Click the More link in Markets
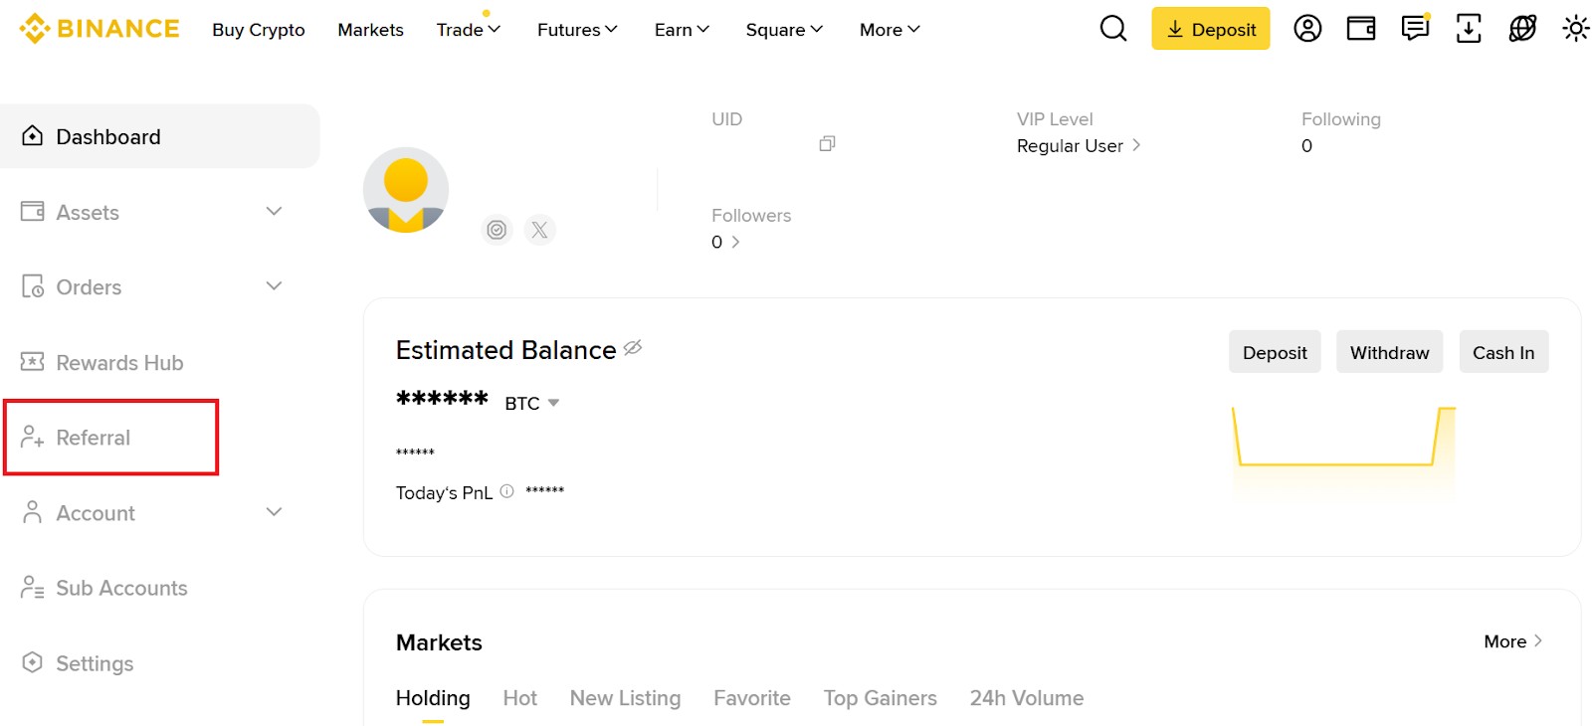The height and width of the screenshot is (726, 1592). 1513,641
